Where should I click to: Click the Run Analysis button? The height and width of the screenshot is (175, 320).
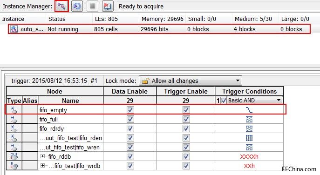tap(61, 7)
